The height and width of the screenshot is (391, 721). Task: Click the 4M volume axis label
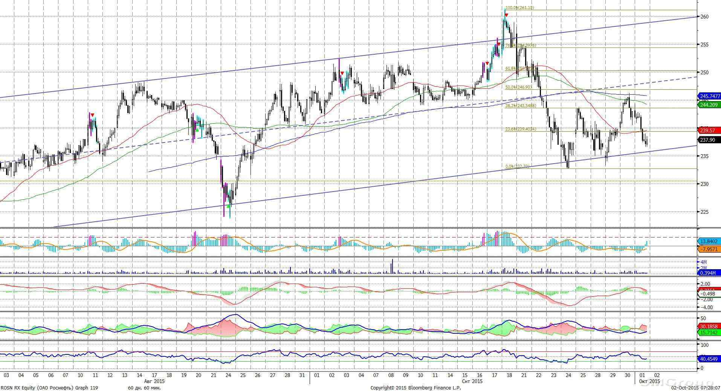703,262
